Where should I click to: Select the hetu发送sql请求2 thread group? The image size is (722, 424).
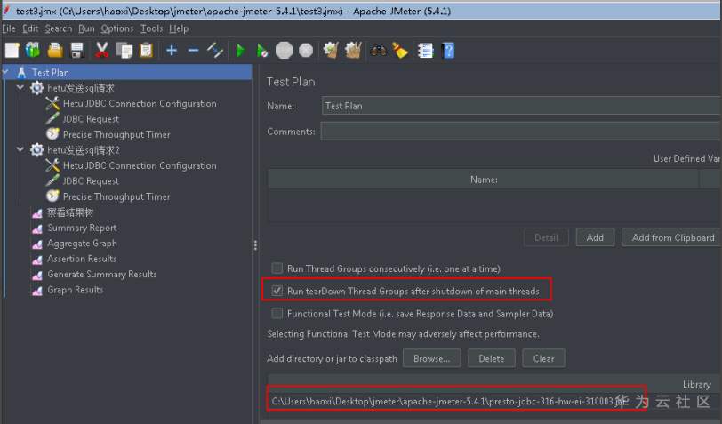(x=84, y=150)
